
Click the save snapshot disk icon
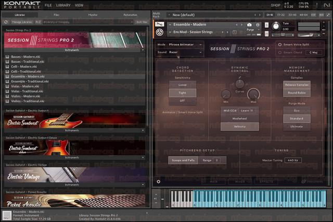[235, 32]
